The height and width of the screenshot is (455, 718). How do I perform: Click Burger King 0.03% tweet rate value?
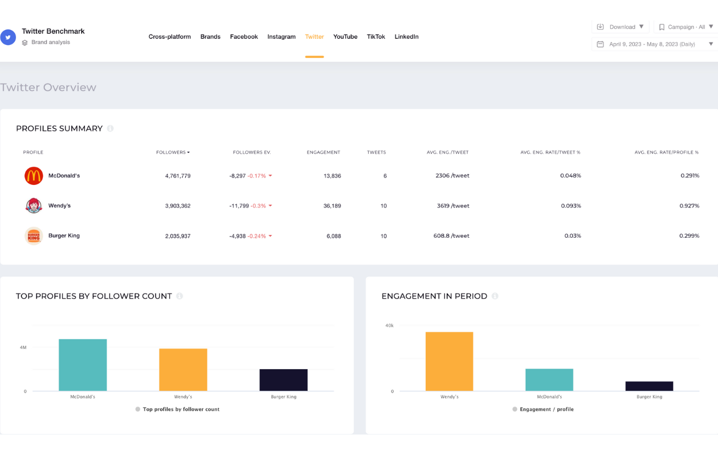[x=573, y=236]
